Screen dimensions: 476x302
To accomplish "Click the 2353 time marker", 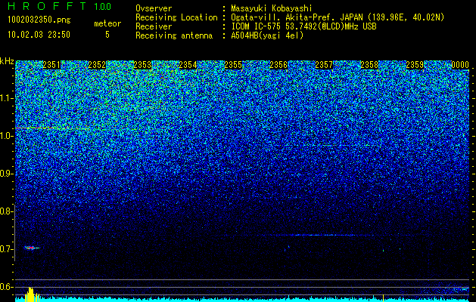I will (x=142, y=65).
